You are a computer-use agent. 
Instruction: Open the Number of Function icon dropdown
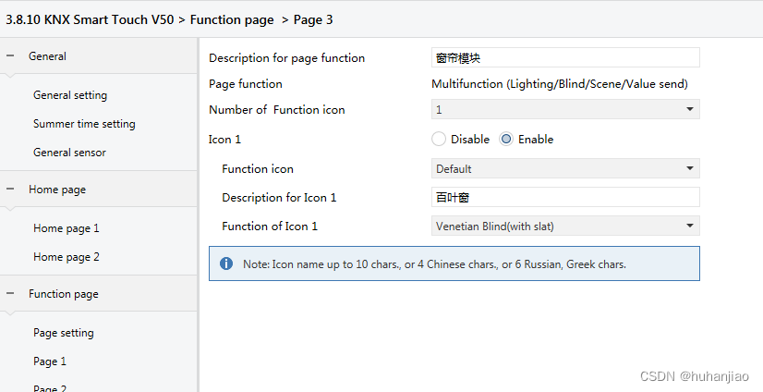coord(565,110)
